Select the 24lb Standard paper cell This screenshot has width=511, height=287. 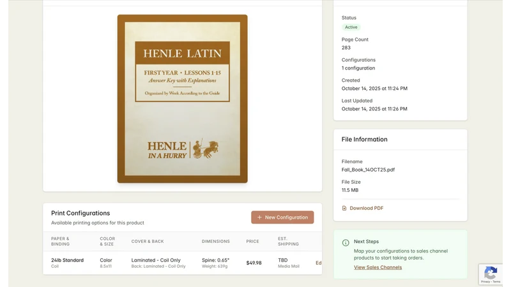coord(67,263)
